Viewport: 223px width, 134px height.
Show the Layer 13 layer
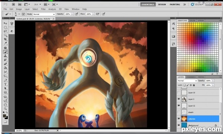179,92
